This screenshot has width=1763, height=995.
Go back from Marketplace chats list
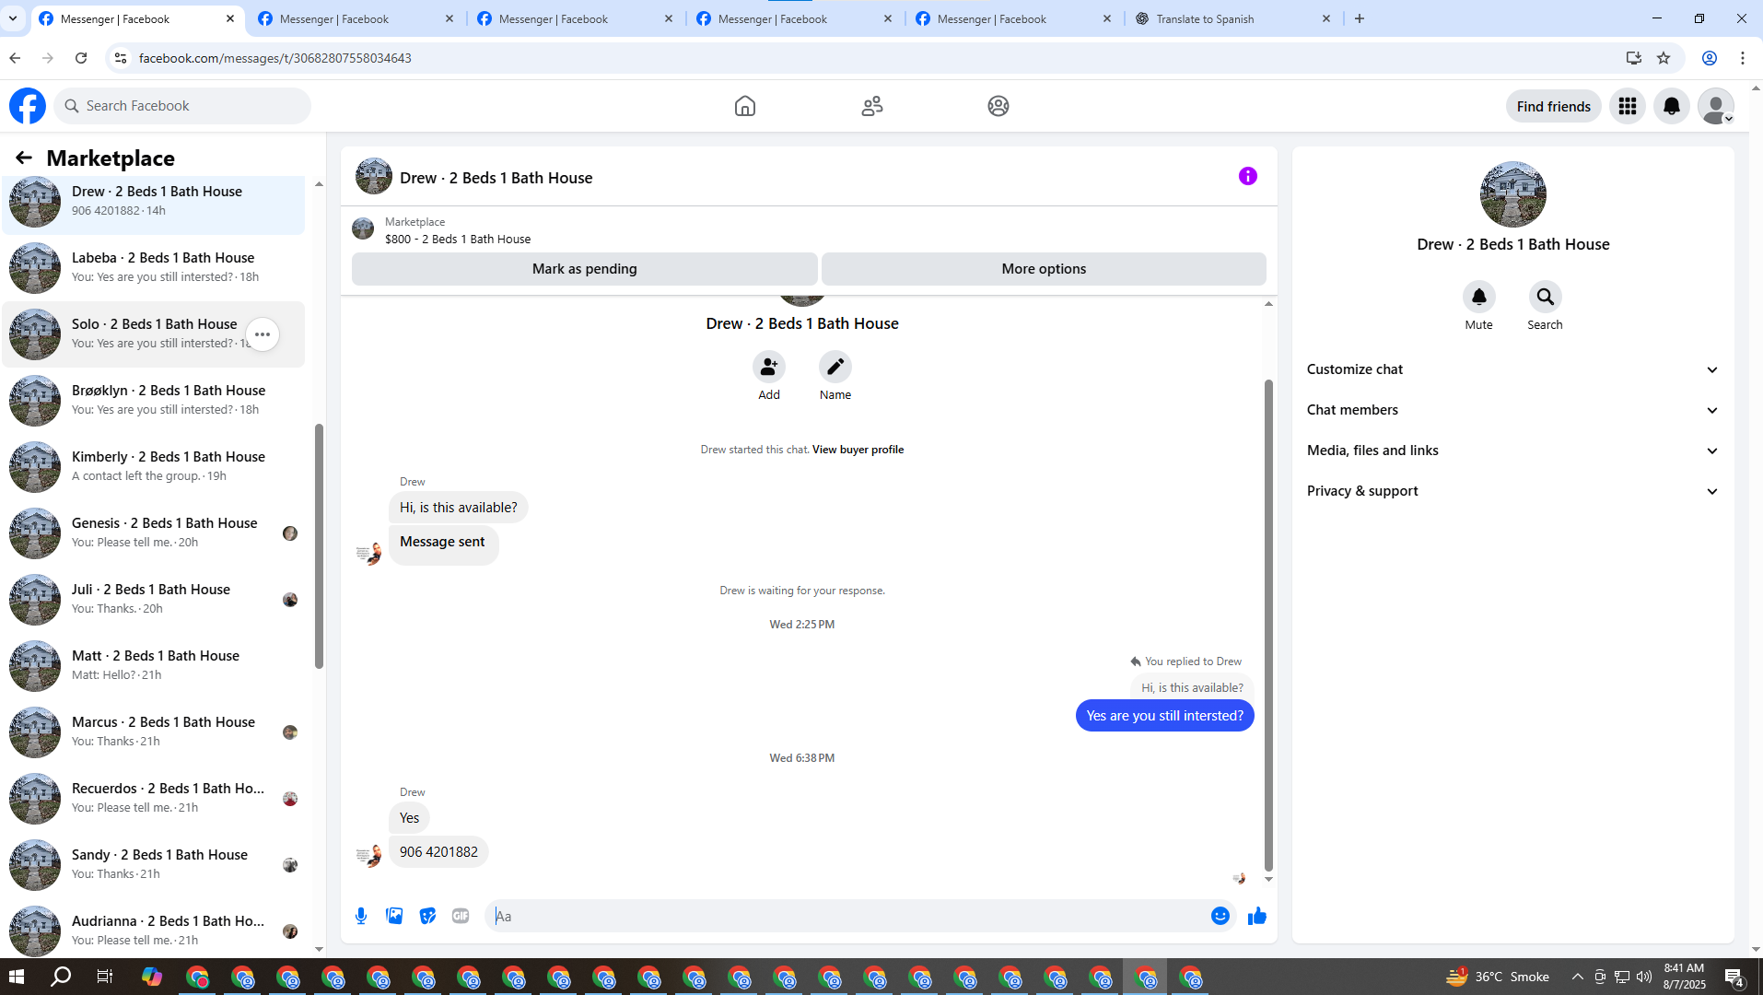tap(24, 158)
